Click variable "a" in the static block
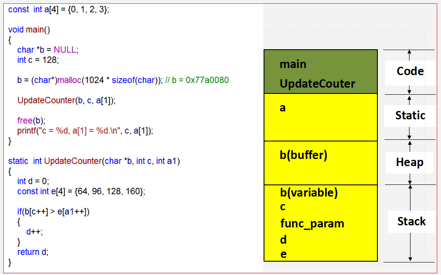This screenshot has height=275, width=441. tap(283, 108)
